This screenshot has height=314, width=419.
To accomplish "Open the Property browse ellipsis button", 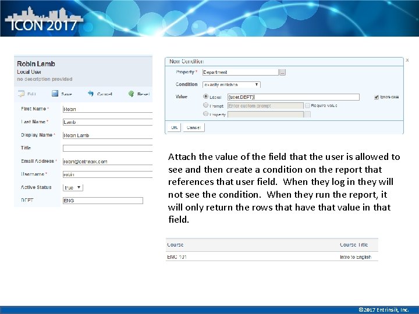I will pyautogui.click(x=282, y=72).
